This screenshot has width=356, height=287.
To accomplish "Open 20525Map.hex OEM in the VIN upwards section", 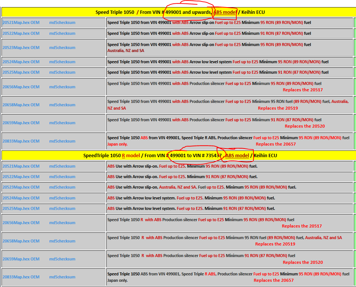I will (21, 72).
